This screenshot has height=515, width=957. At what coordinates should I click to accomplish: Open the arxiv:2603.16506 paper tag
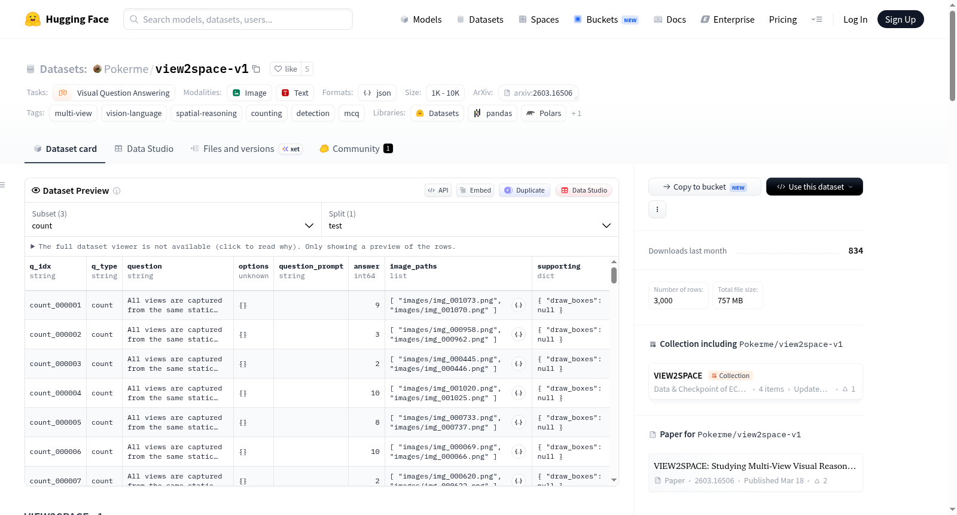538,93
